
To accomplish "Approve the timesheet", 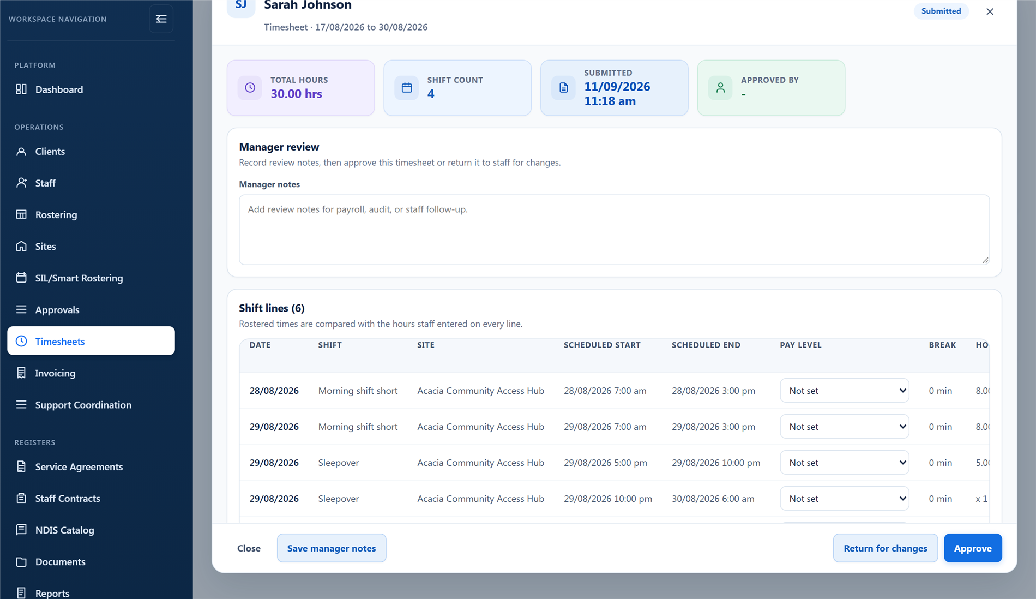I will click(973, 548).
